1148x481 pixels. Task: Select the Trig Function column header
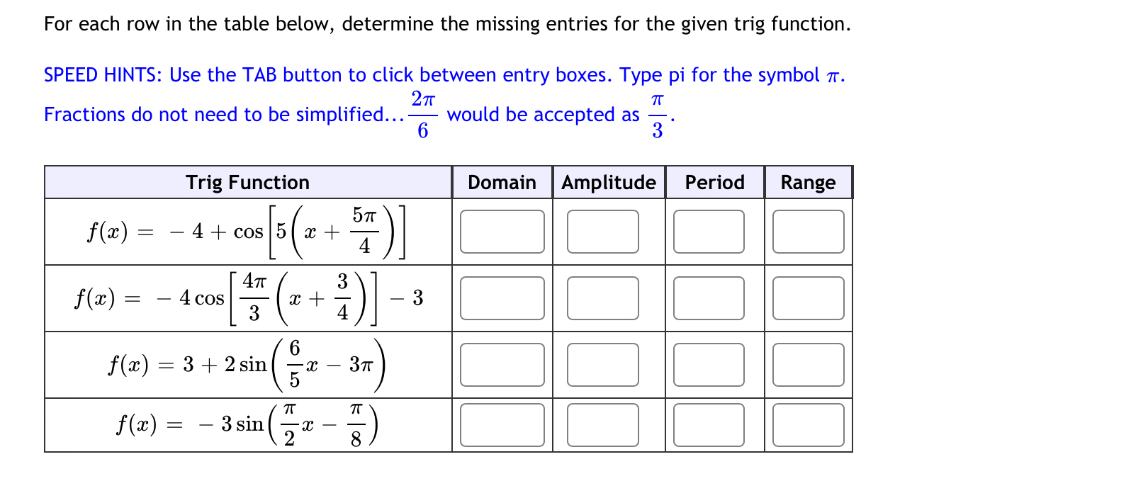click(247, 182)
